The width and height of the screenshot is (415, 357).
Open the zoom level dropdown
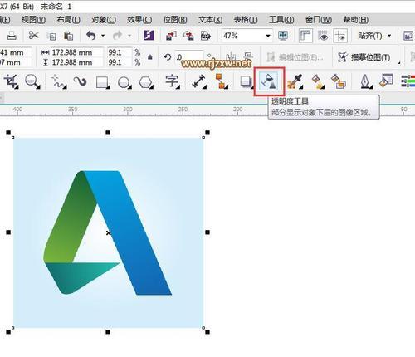(x=268, y=36)
